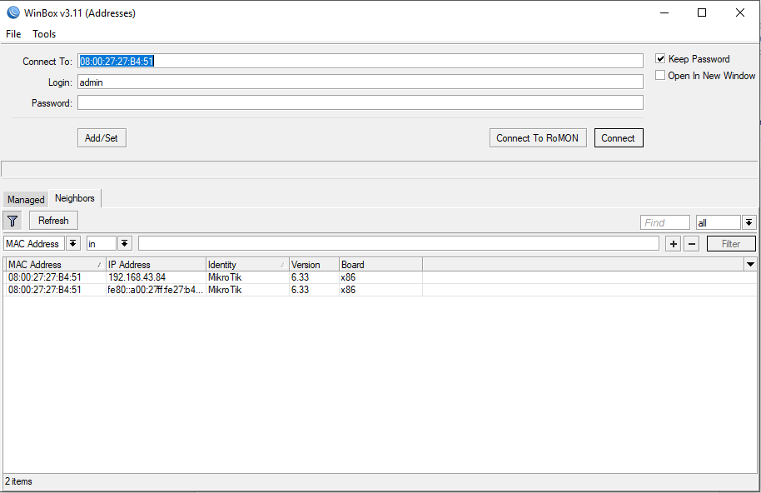This screenshot has width=761, height=493.
Task: Select the neighbor row with fe80:: IPv6 address
Action: (380, 290)
